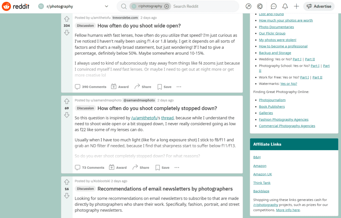Screen dimensions: 341x218
Task: Upvote the 'shoot wide open' post
Action: (67, 19)
